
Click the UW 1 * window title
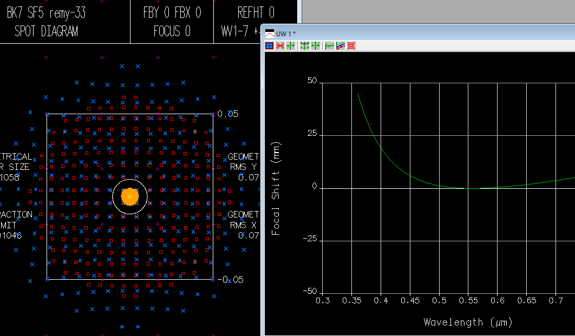pos(286,34)
